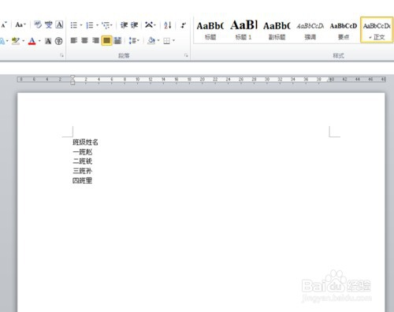Apply paragraph Shading paint bucket
The width and height of the screenshot is (394, 312).
coord(151,41)
